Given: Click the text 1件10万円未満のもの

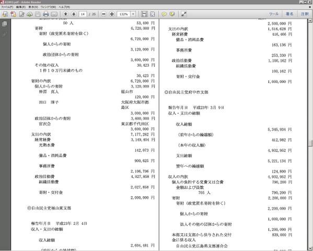Looking at the screenshot, I should coord(61,70).
